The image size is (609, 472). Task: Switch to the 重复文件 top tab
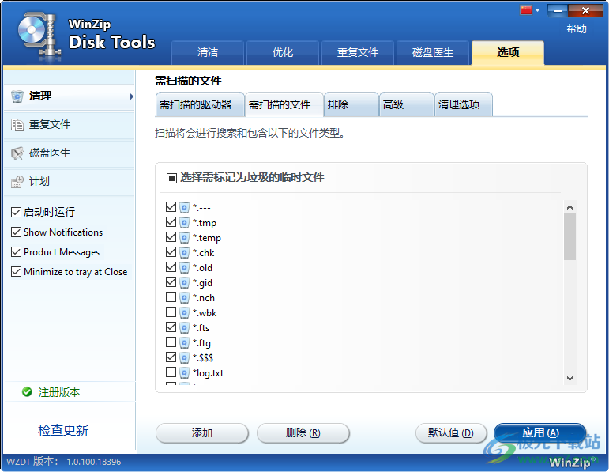357,52
